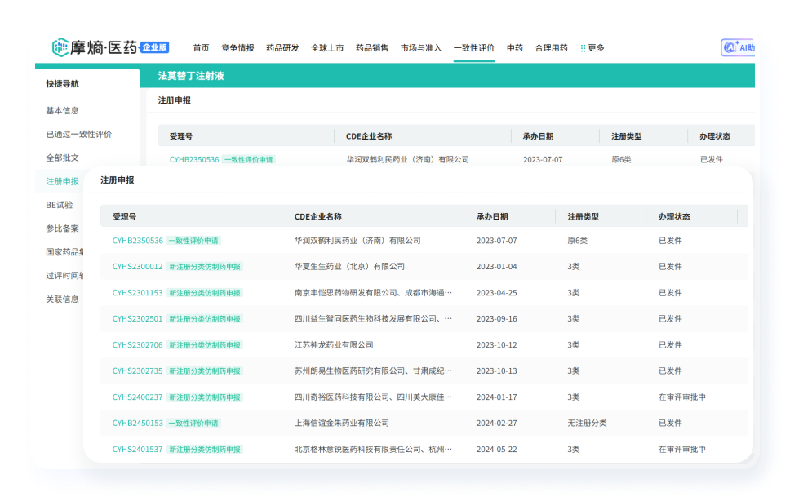The height and width of the screenshot is (497, 790).
Task: Open 受理号 CYHS2401537 link
Action: coord(138,450)
